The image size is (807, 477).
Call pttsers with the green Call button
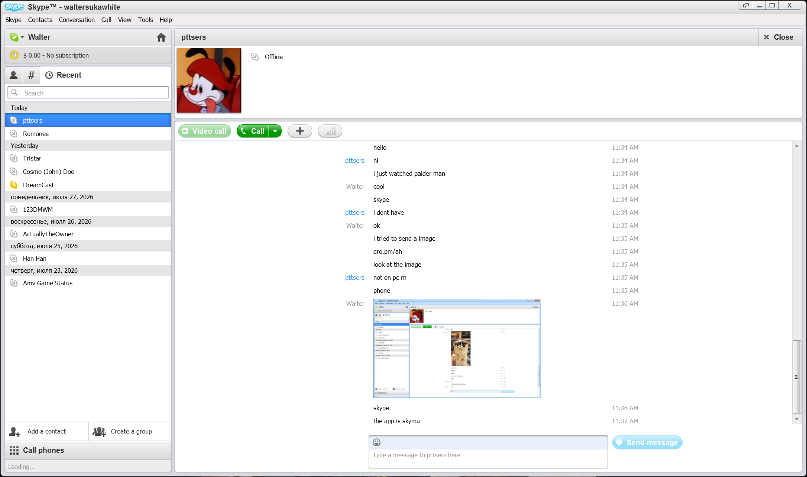point(253,131)
